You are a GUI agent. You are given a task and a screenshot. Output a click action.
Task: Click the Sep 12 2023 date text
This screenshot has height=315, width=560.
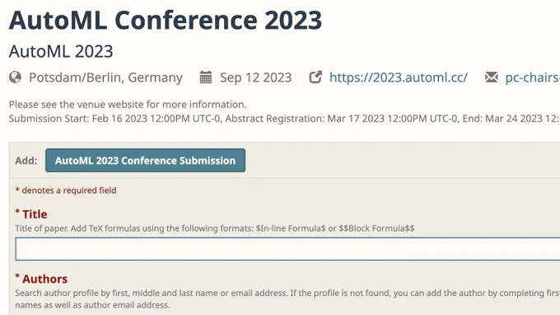[x=256, y=78]
